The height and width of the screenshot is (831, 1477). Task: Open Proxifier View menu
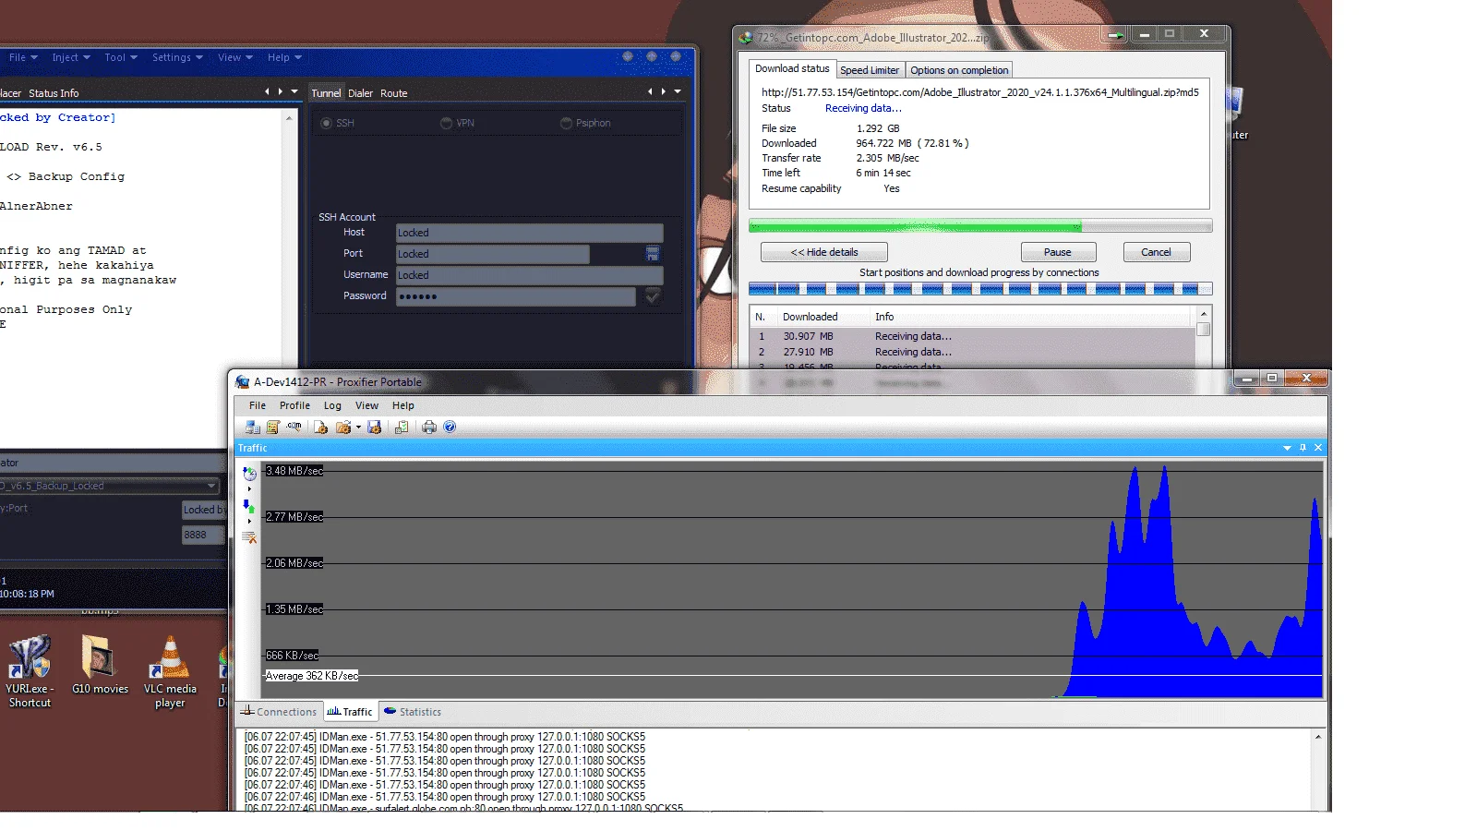[366, 405]
